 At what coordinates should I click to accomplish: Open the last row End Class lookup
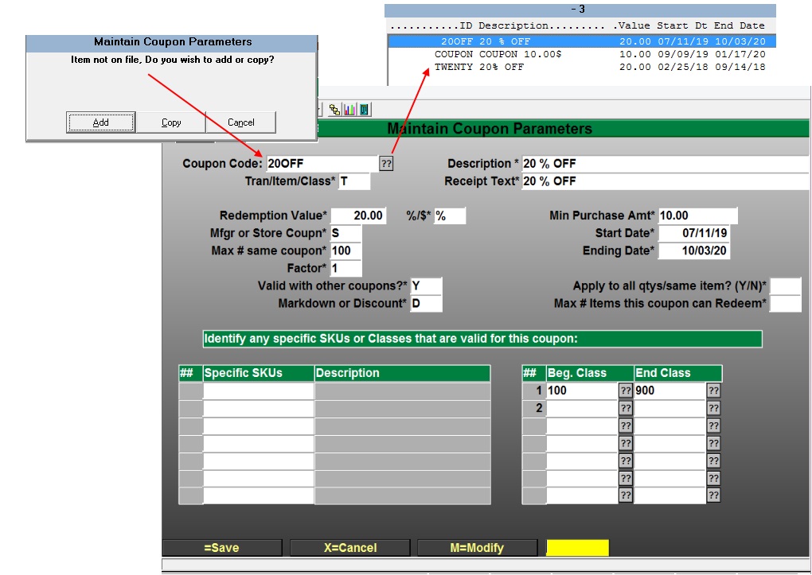[713, 495]
